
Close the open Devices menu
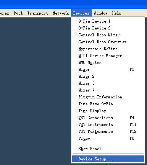point(81,13)
